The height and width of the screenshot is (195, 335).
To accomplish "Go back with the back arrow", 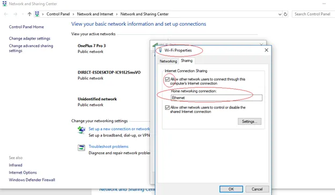I will 6,14.
